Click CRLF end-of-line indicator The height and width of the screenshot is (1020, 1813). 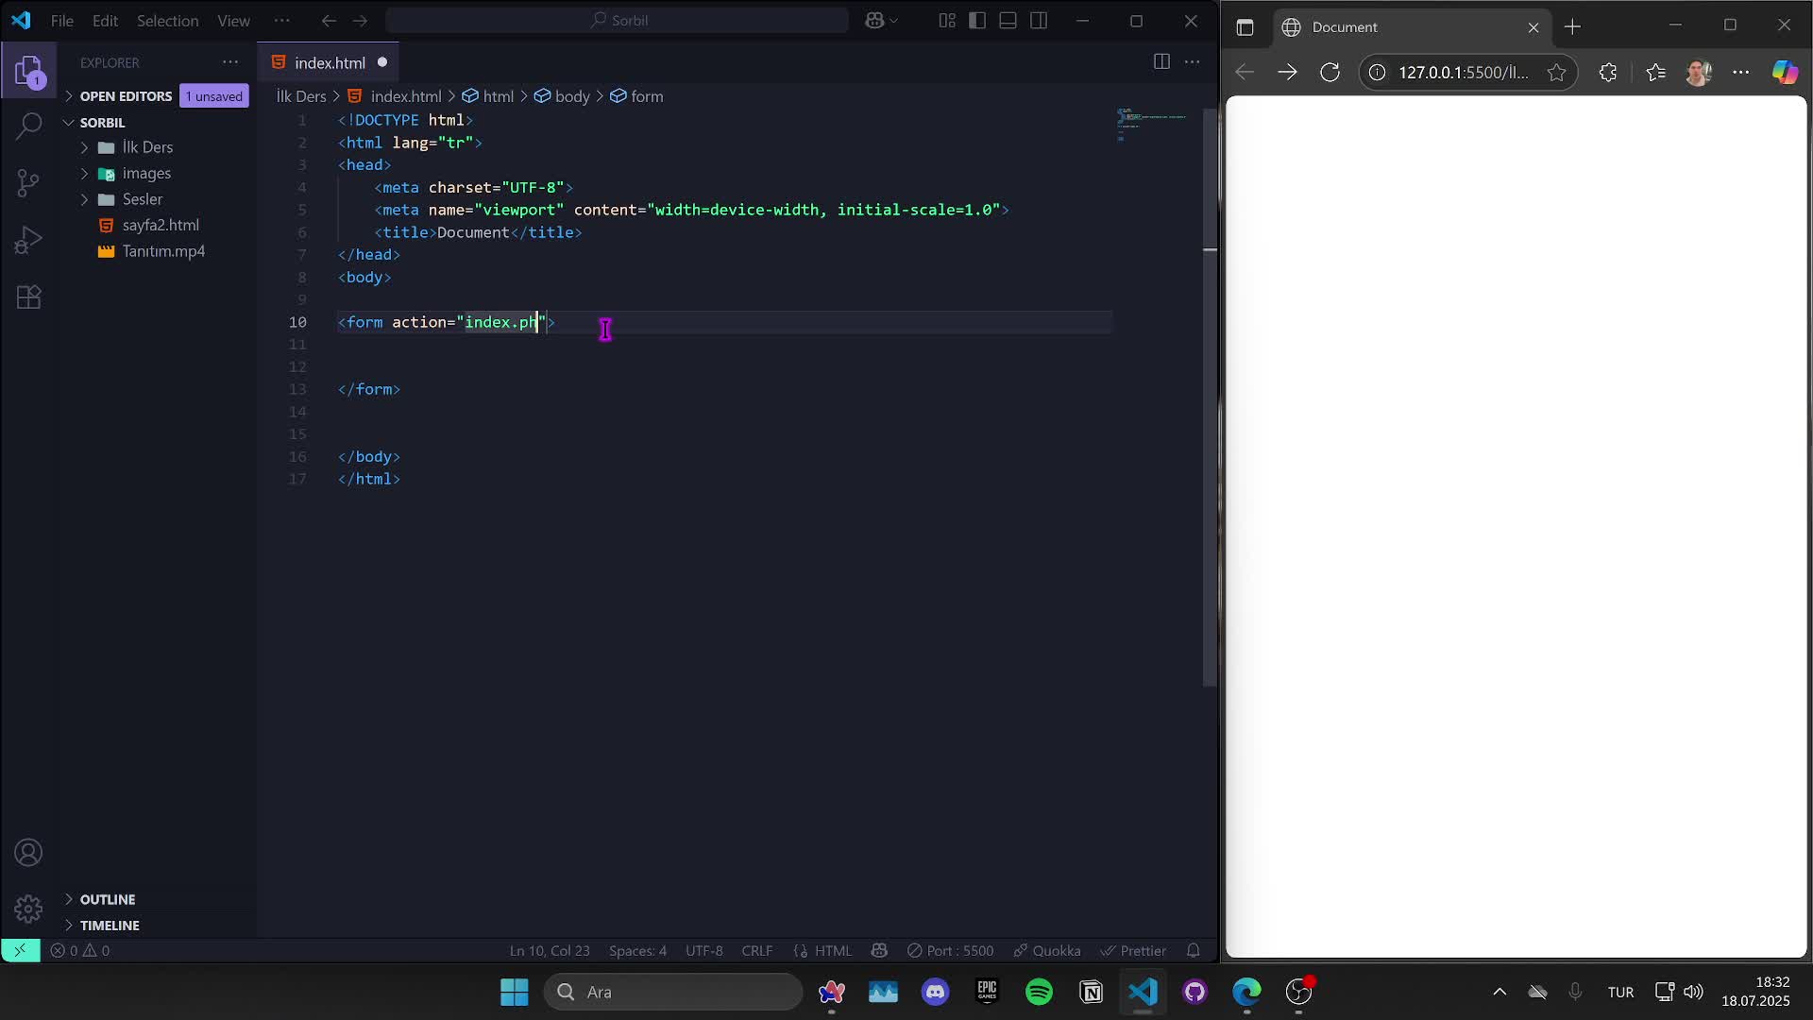click(x=757, y=950)
